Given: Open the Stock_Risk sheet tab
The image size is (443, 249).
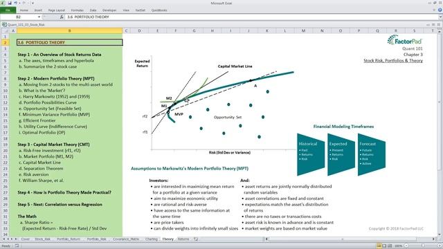Looking at the screenshot, I should point(42,239).
